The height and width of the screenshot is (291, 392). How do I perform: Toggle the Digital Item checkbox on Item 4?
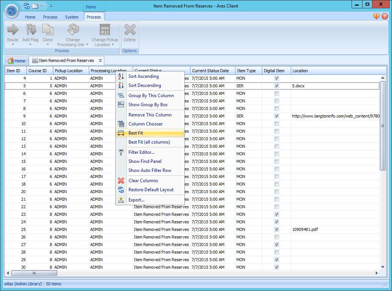click(276, 78)
